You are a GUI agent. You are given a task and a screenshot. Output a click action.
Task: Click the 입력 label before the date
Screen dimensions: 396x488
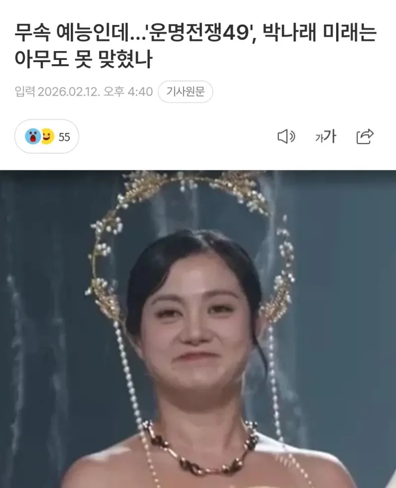pyautogui.click(x=25, y=92)
